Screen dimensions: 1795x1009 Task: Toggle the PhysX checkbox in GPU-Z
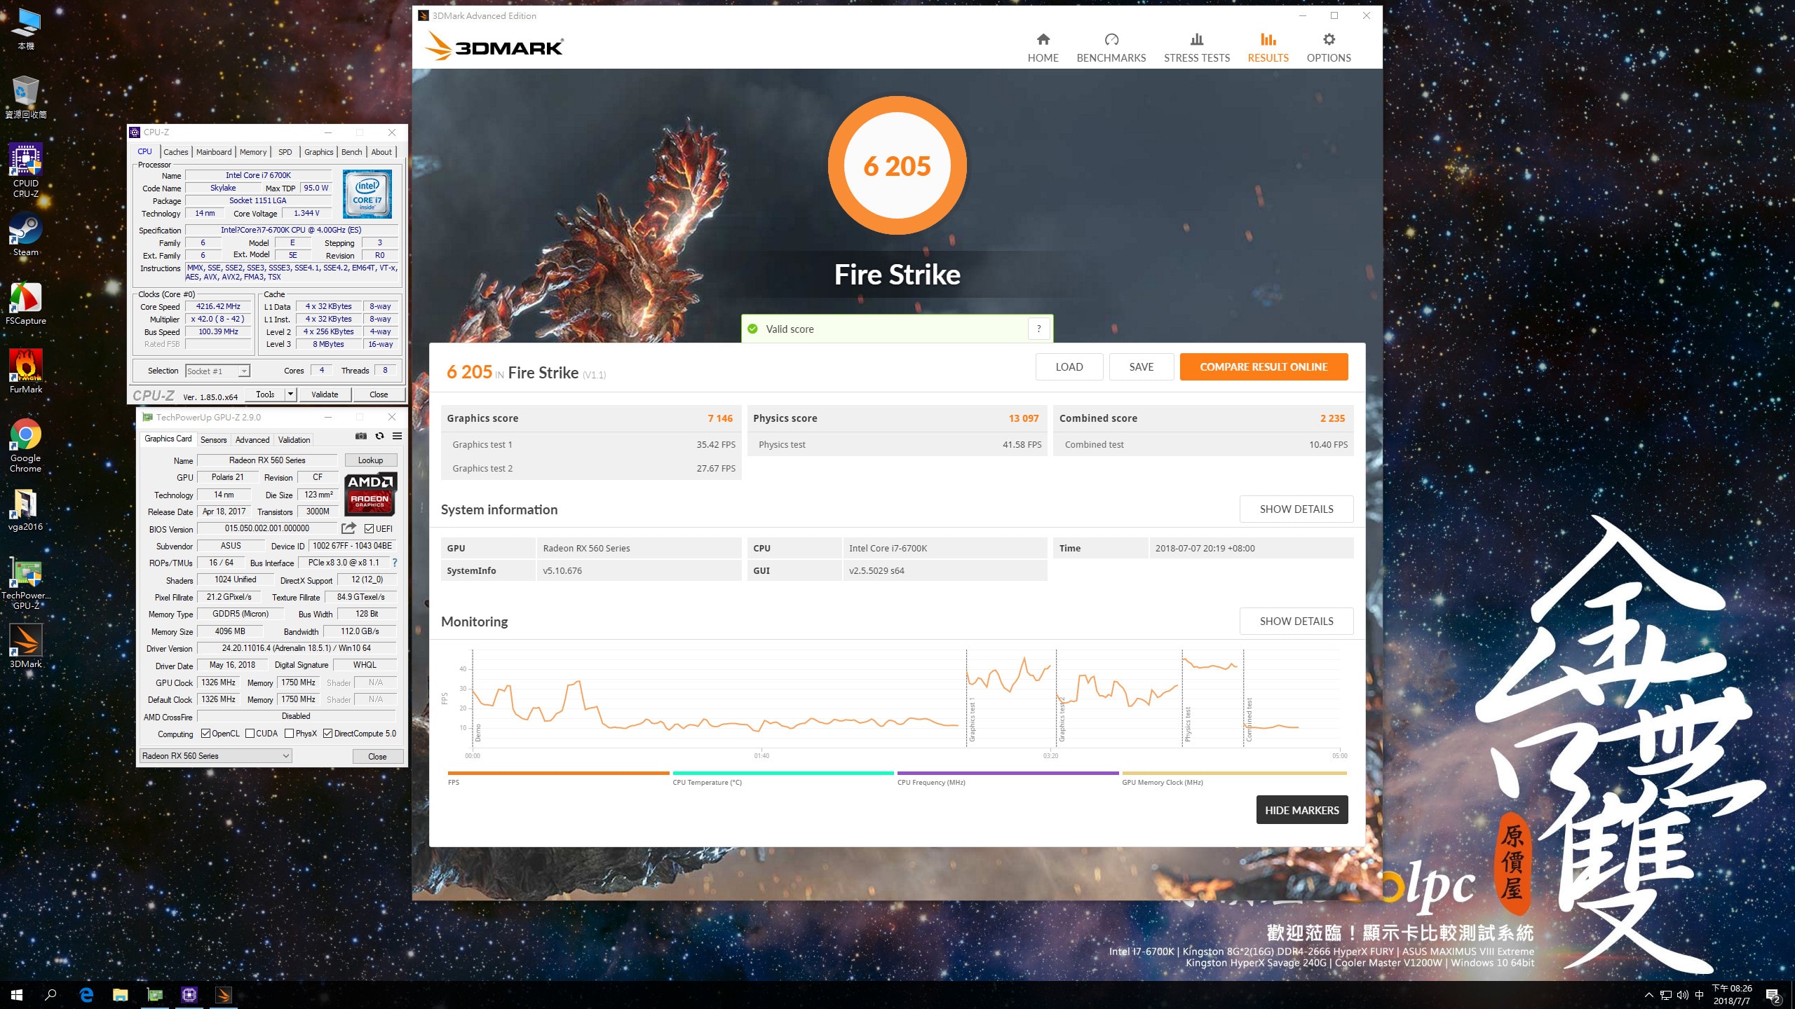point(289,734)
